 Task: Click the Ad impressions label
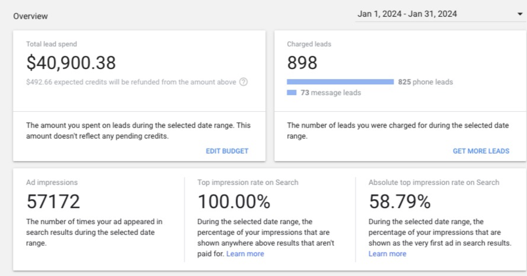pos(52,182)
